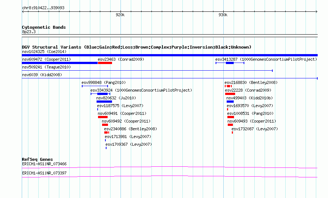Open variant esv2168830 (Bentley2008) label
Image resolution: width=328 pixels, height=198 pixels.
[x=251, y=82]
